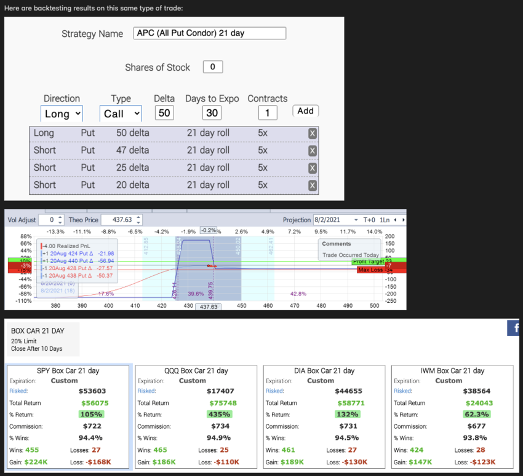Screen dimensions: 523x476
Task: Click the Facebook share icon
Action: click(x=514, y=328)
